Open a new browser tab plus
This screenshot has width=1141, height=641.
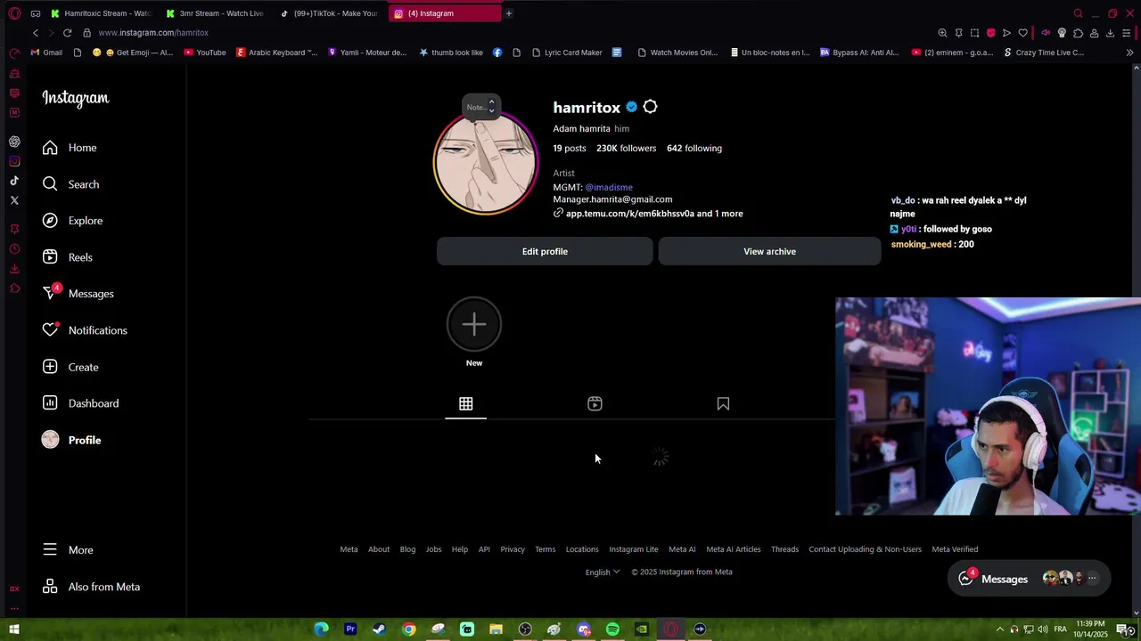pyautogui.click(x=509, y=13)
